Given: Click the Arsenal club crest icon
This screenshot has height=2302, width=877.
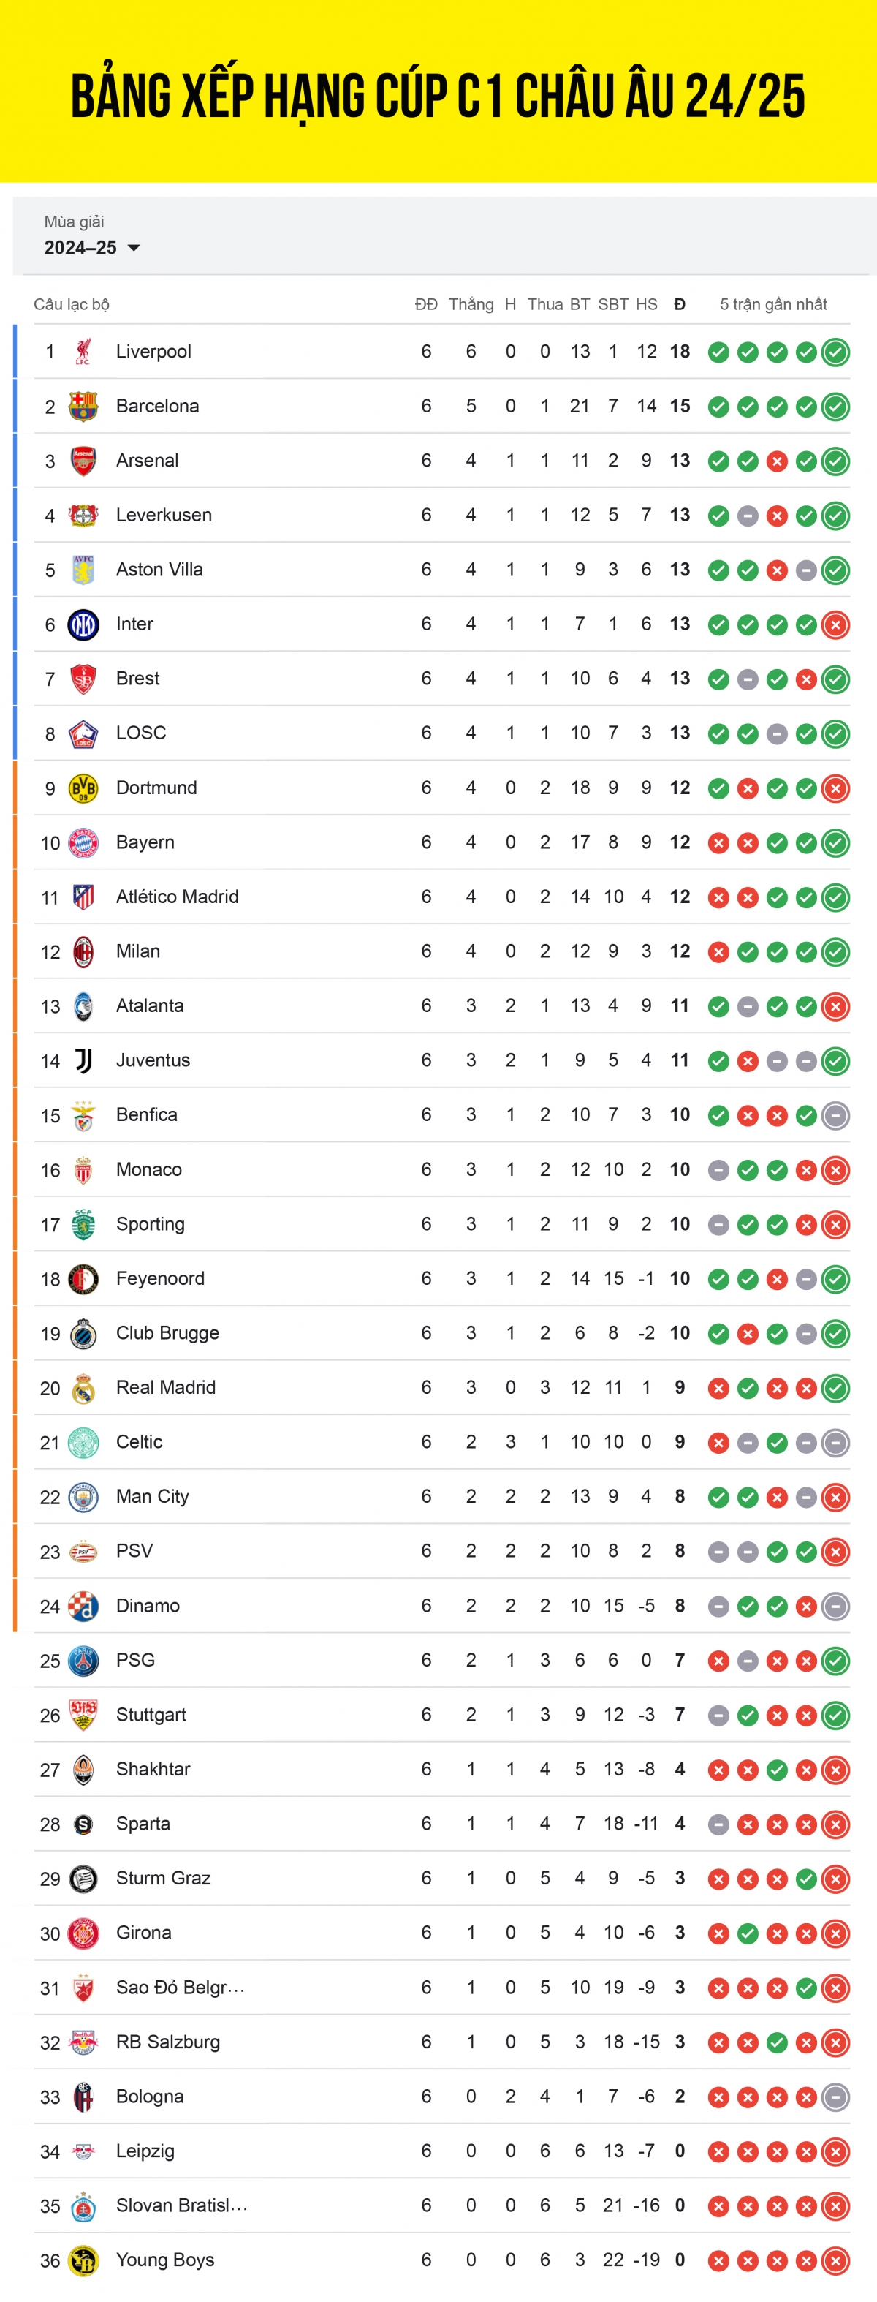Looking at the screenshot, I should [83, 461].
